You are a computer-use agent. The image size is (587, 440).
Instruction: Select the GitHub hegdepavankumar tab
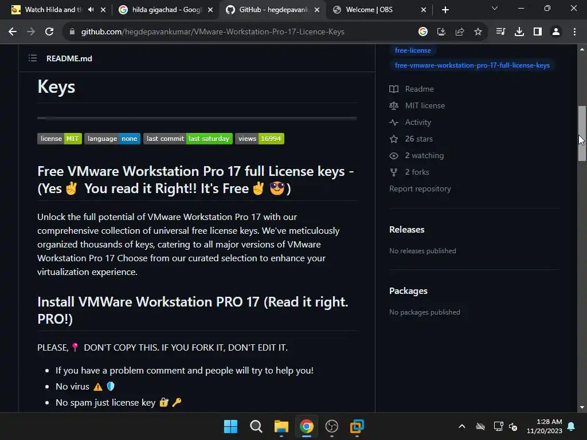[272, 10]
